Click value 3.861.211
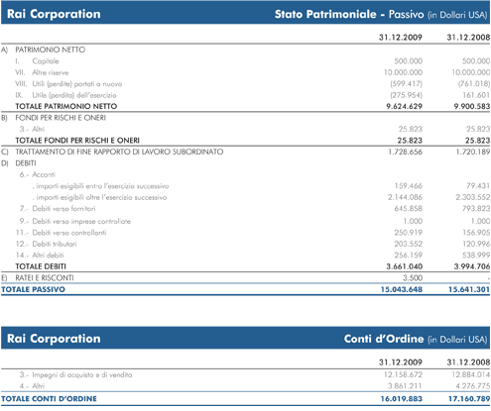491x411 pixels. click(x=405, y=386)
